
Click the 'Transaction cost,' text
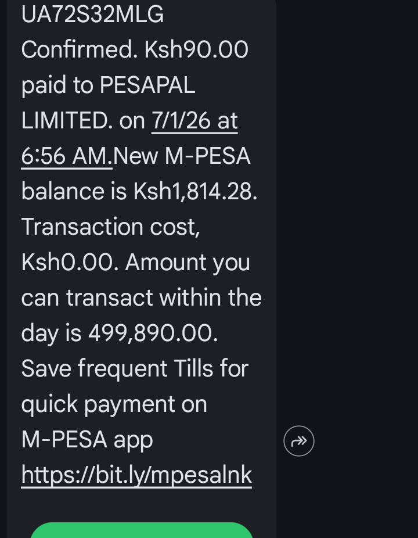111,227
